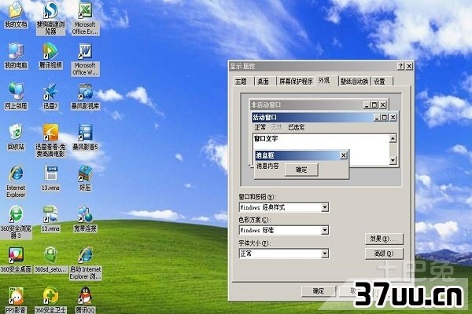Open the 屏幕保护程序 tab
This screenshot has width=472, height=314.
coord(296,82)
